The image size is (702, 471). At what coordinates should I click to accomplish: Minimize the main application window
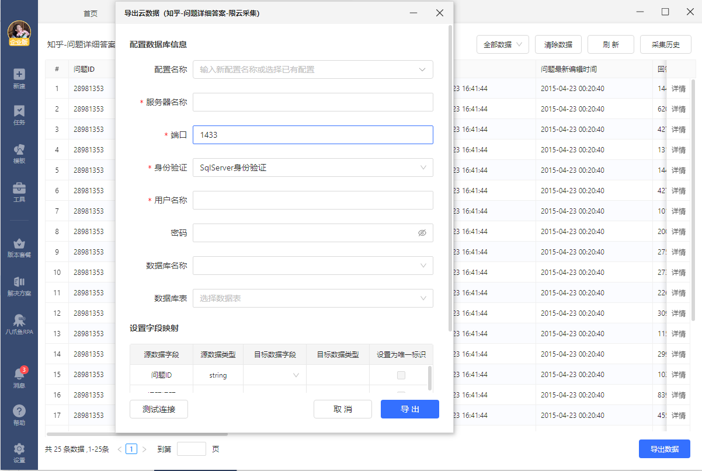tap(639, 12)
